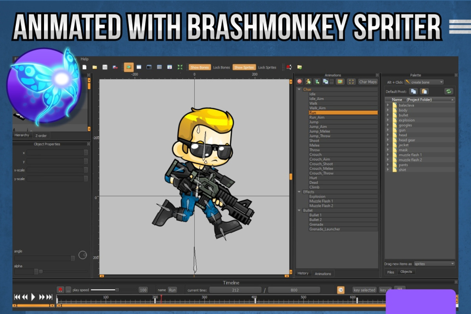Click the orange clock icon in timeline
The image size is (471, 314).
click(341, 290)
